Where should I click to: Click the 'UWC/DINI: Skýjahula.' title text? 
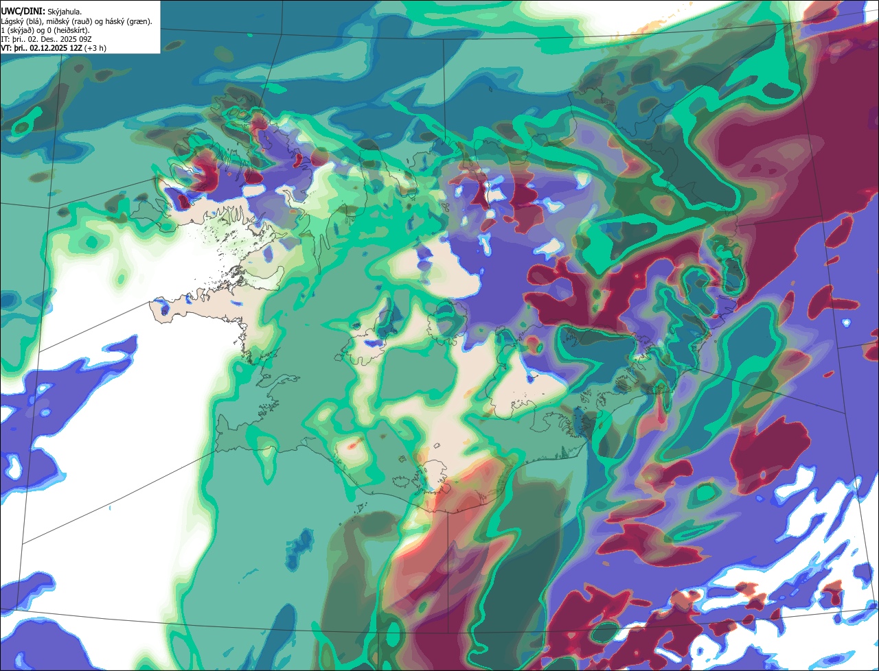point(41,12)
